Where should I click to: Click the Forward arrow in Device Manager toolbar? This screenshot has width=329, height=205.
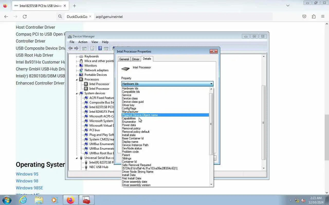[x=76, y=48]
